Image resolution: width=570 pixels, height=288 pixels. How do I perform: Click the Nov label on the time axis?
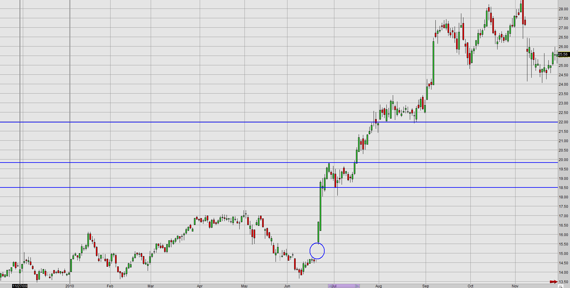[515, 286]
